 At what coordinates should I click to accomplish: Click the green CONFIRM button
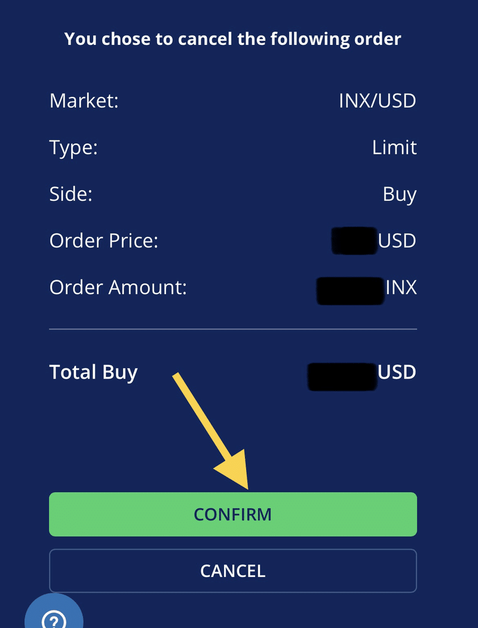[x=232, y=514]
